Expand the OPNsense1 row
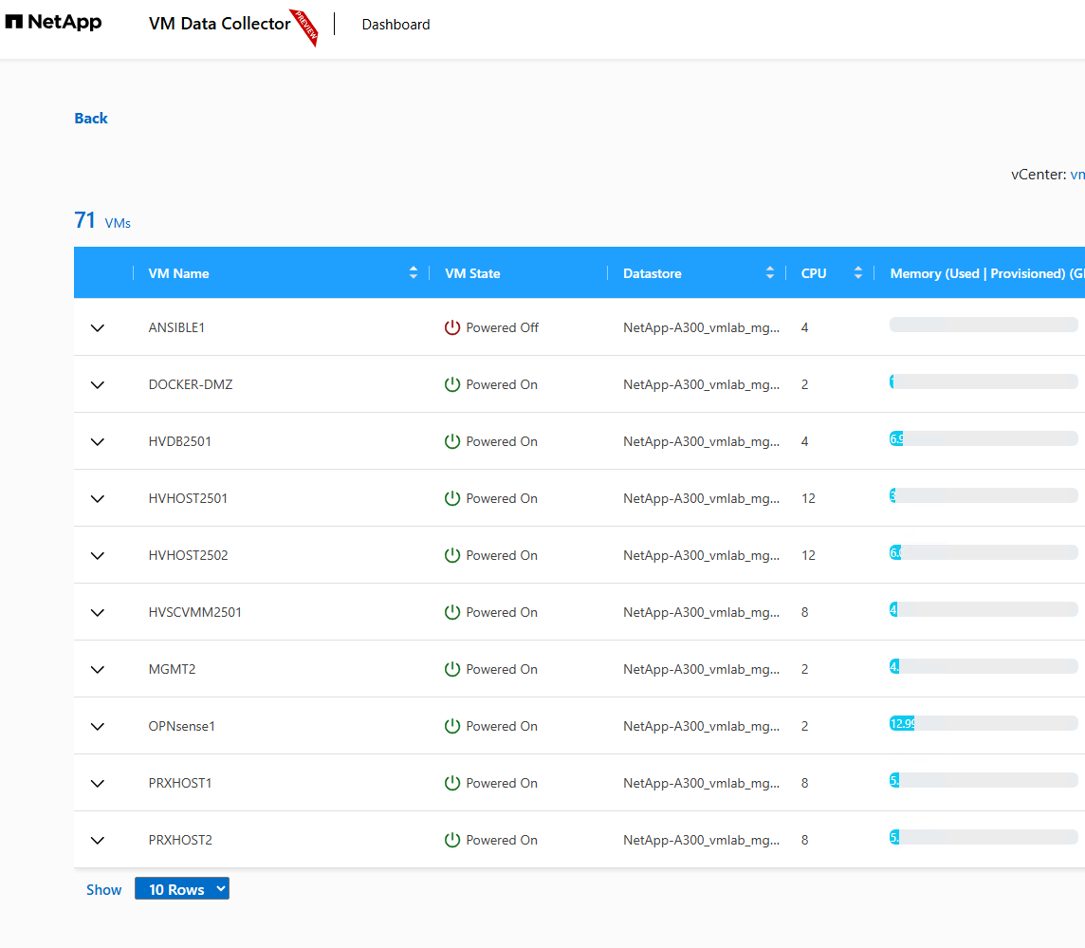Image resolution: width=1085 pixels, height=948 pixels. point(98,726)
